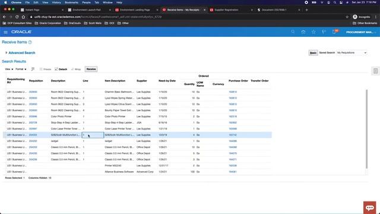Click the Lysol Wipes Spring Water item description
Image resolution: width=380 pixels, height=214 pixels.
point(119,98)
